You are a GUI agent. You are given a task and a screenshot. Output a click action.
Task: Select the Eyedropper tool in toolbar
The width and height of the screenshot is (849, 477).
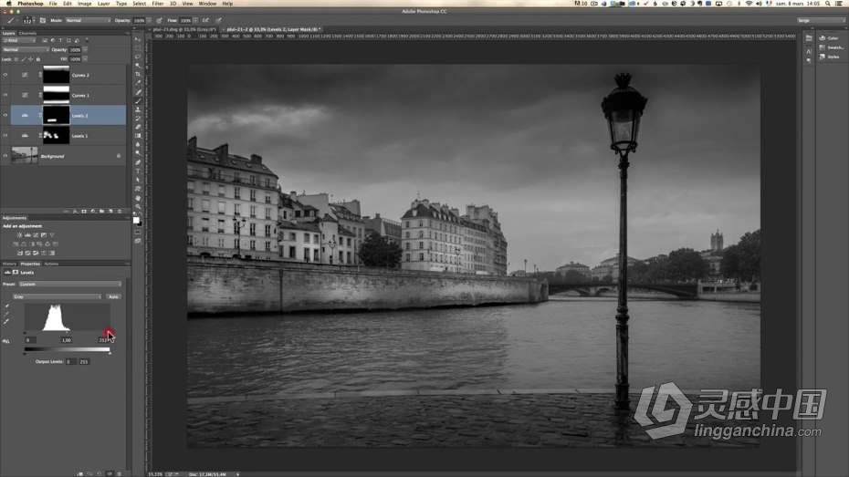[x=138, y=83]
